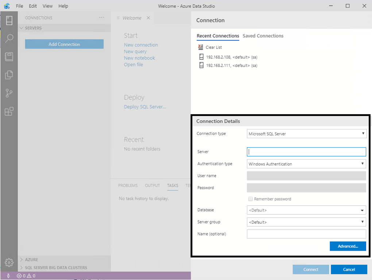This screenshot has height=280, width=372.
Task: Enable the Remember password checkbox
Action: [251, 199]
